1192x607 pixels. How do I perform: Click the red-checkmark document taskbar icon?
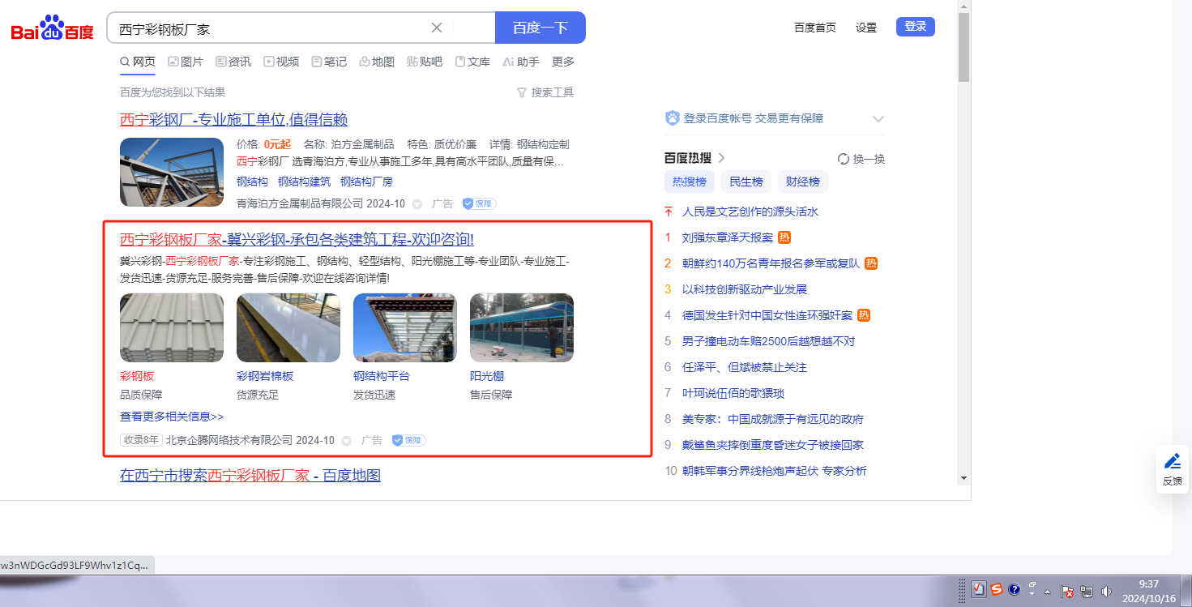978,589
